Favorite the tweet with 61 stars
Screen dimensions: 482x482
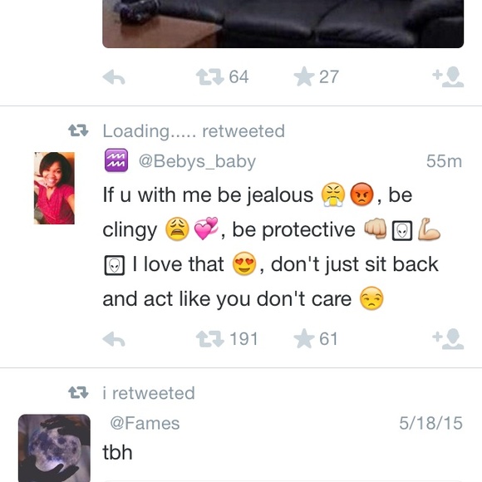click(304, 338)
